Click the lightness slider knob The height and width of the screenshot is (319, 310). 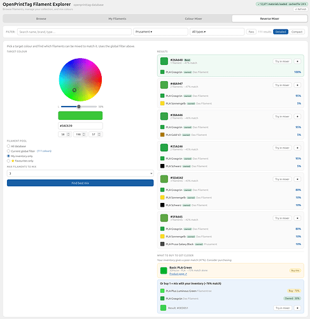click(79, 107)
